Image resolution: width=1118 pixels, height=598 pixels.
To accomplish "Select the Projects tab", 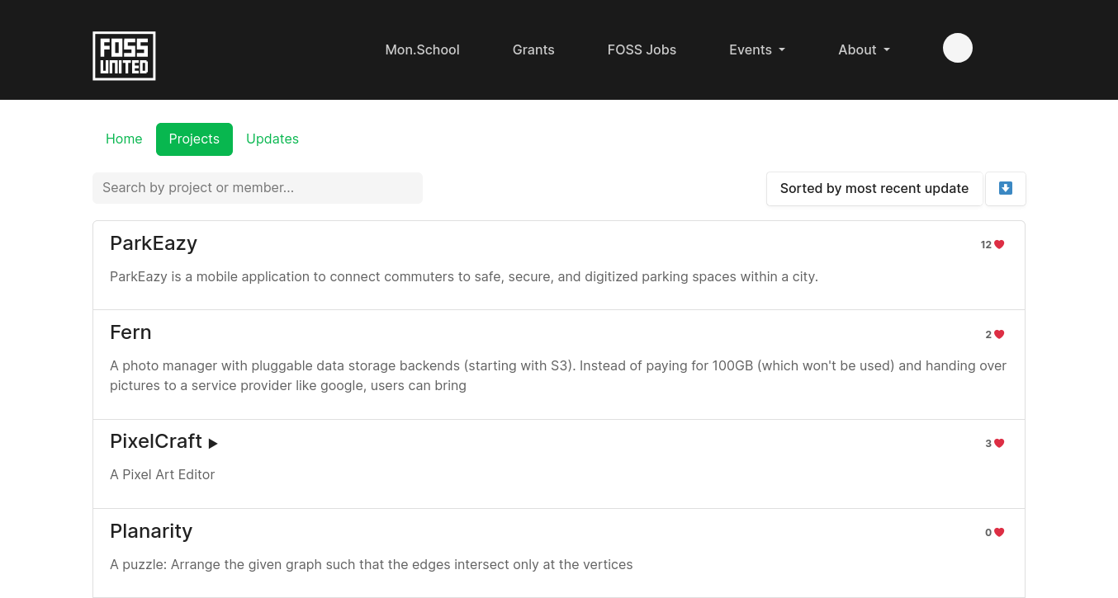I will point(194,139).
